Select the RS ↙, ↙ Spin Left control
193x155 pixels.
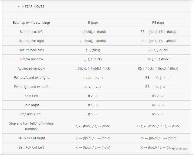point(158,96)
